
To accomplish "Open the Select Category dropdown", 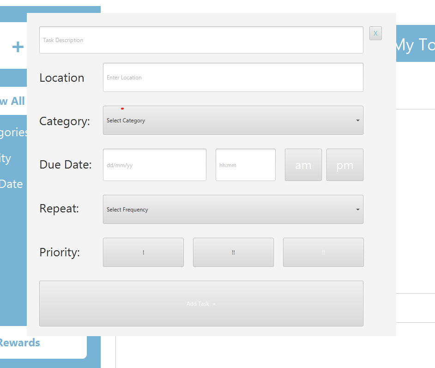I will 233,121.
